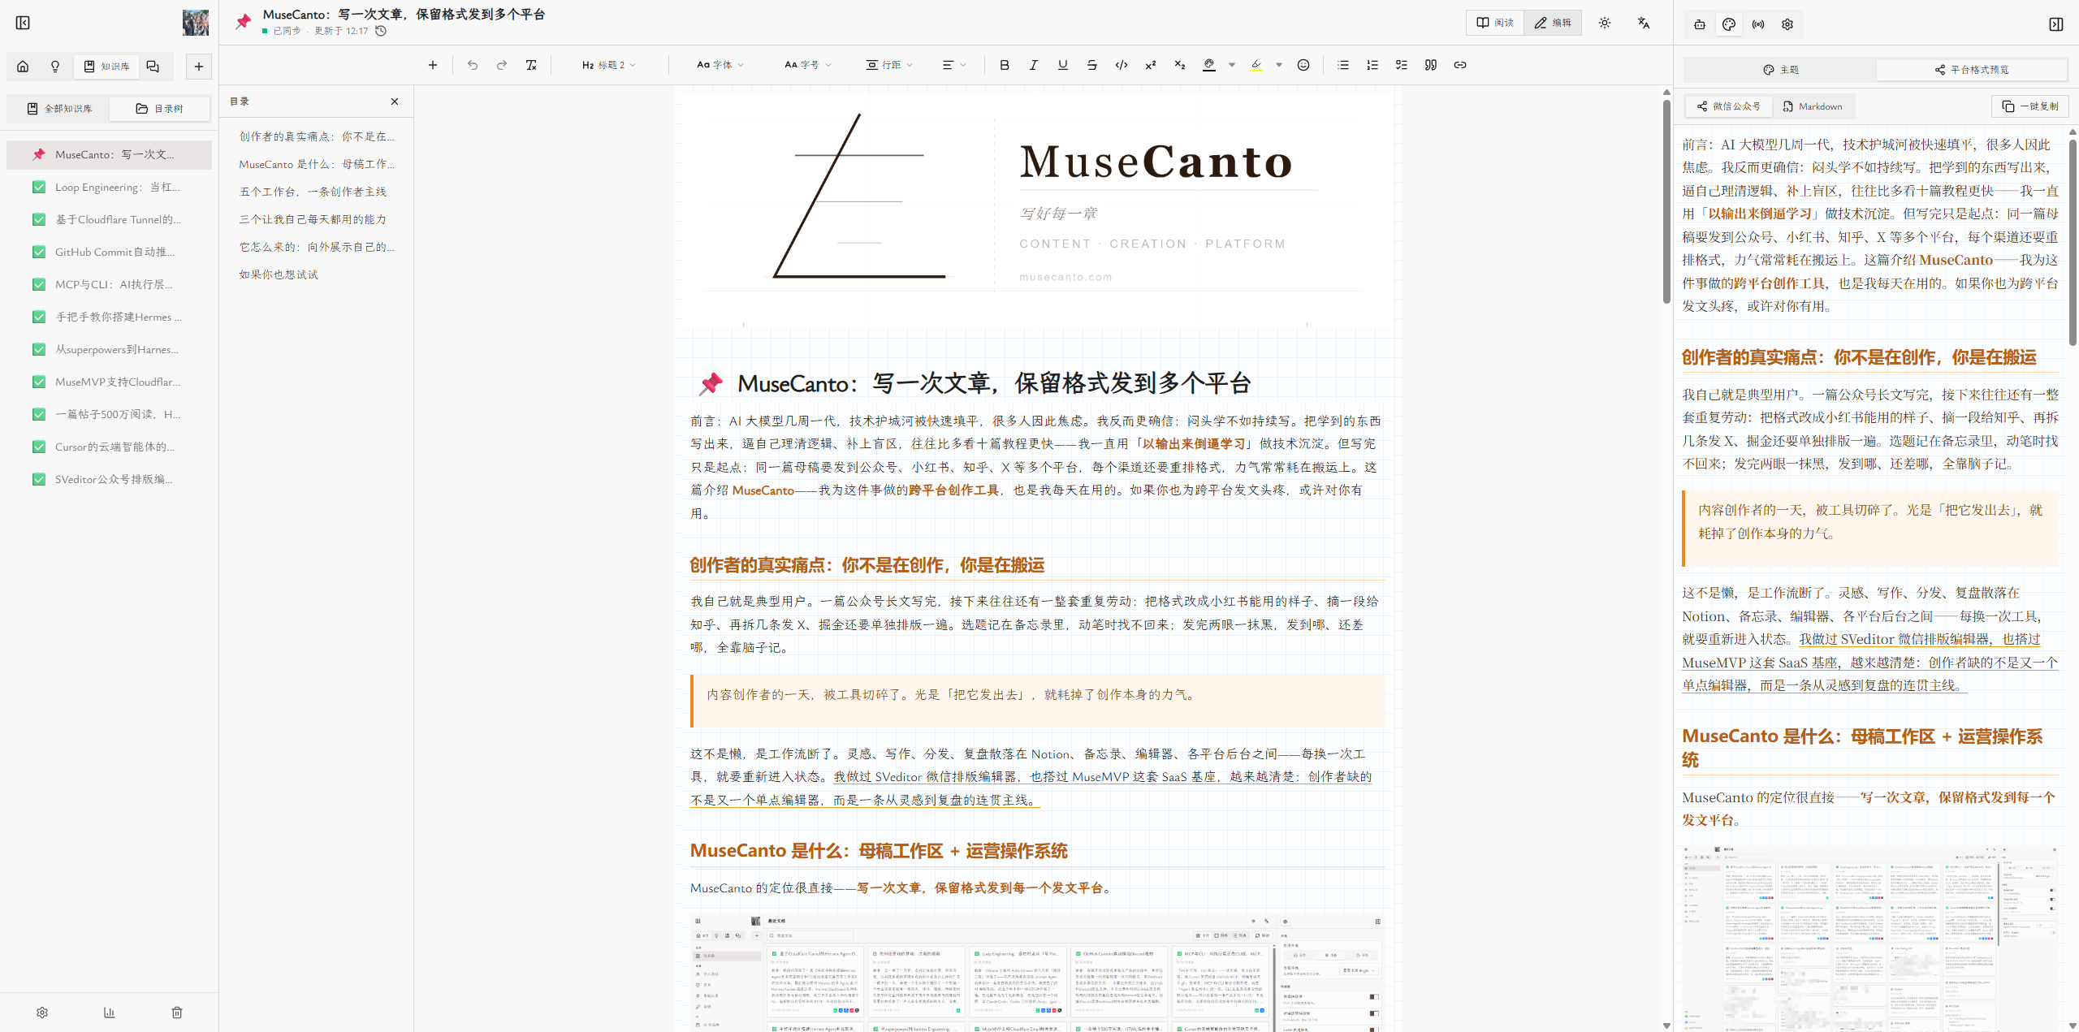The image size is (2079, 1032).
Task: Open the home view icon
Action: click(x=23, y=67)
